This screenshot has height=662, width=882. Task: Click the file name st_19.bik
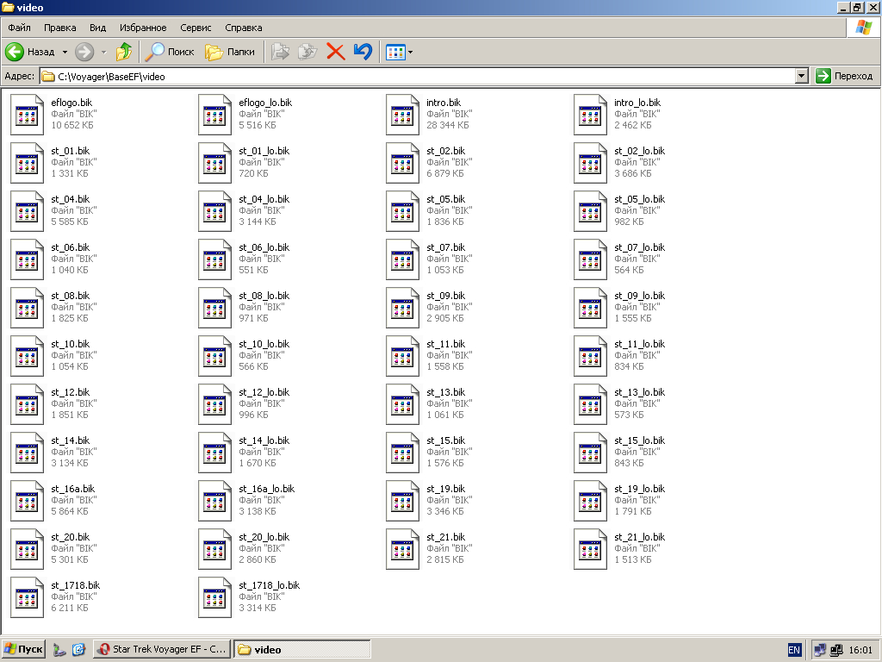coord(446,489)
